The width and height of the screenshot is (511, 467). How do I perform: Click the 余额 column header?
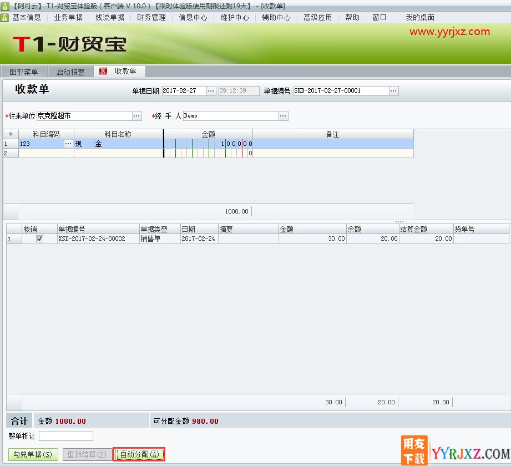tap(372, 229)
